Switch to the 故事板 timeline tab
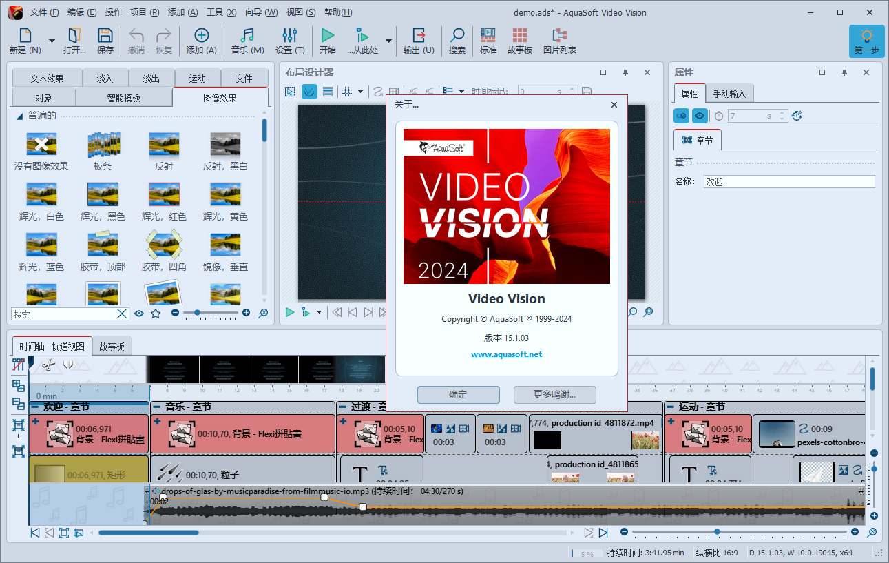The image size is (889, 563). (x=112, y=347)
